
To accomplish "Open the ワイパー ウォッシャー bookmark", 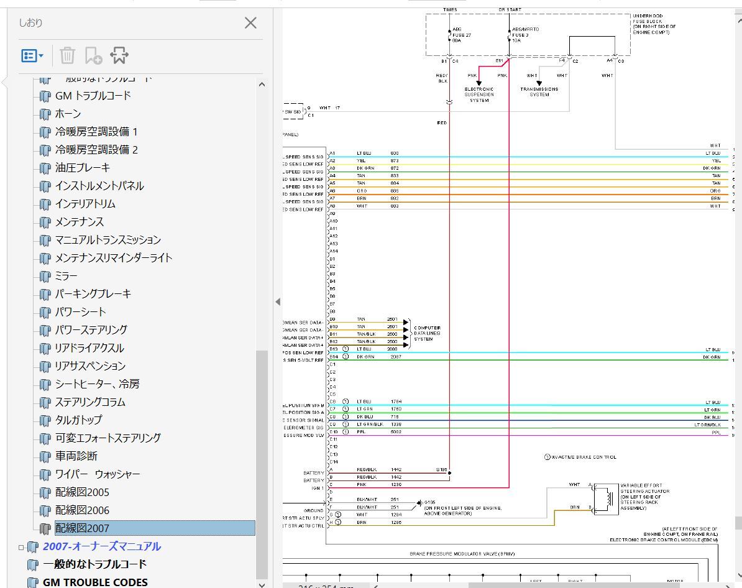I will click(x=98, y=474).
